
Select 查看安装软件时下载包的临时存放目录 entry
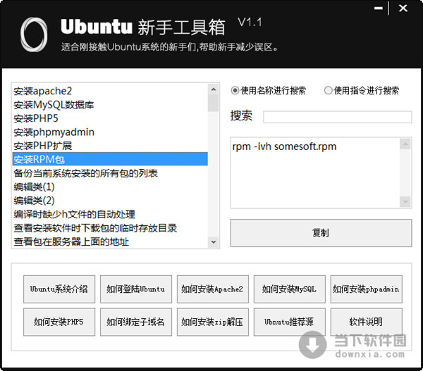click(x=110, y=228)
